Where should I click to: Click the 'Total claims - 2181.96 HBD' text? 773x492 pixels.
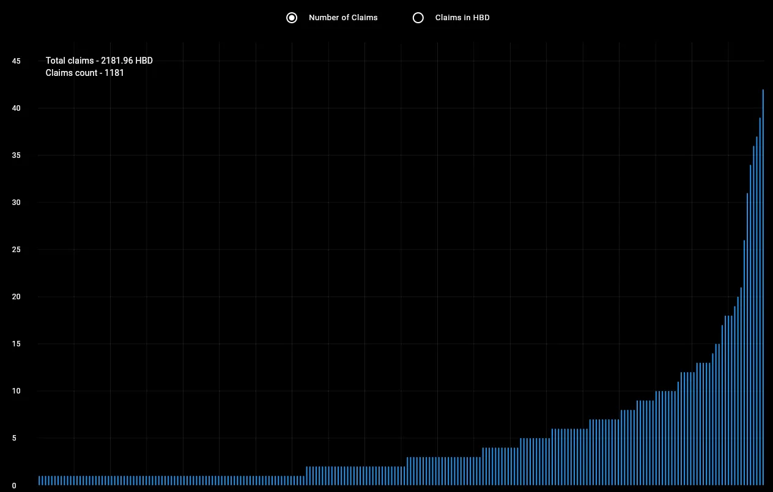(99, 61)
